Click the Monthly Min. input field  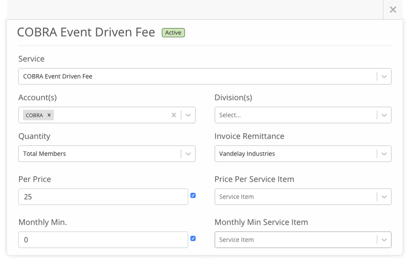point(103,240)
